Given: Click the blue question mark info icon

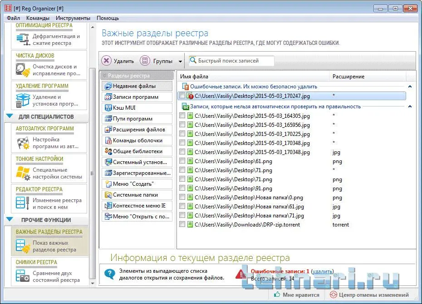Looking at the screenshot, I should [109, 274].
